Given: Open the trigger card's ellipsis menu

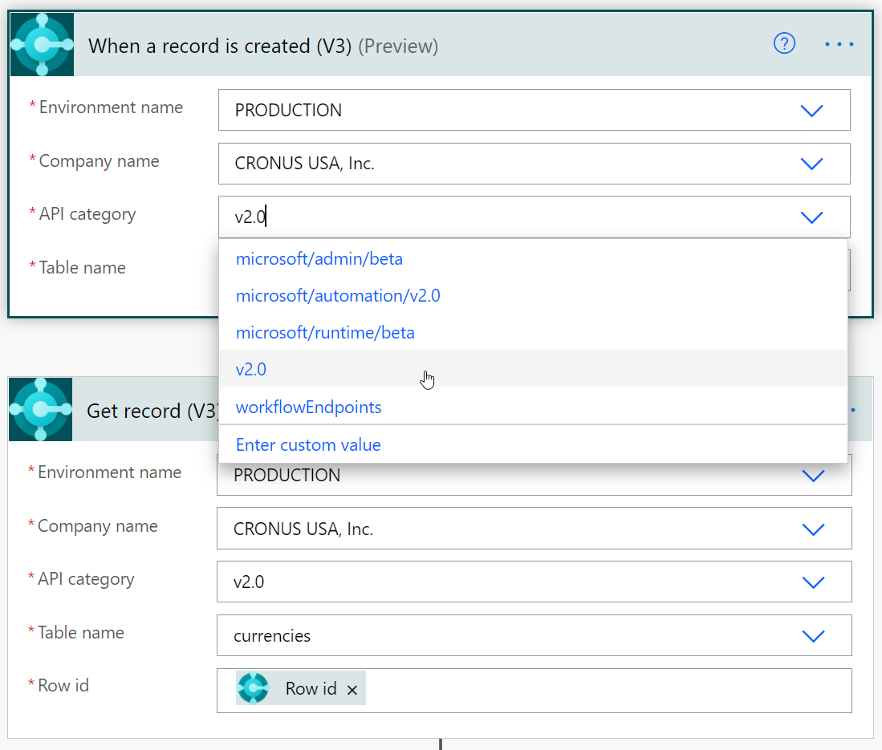Looking at the screenshot, I should [839, 44].
